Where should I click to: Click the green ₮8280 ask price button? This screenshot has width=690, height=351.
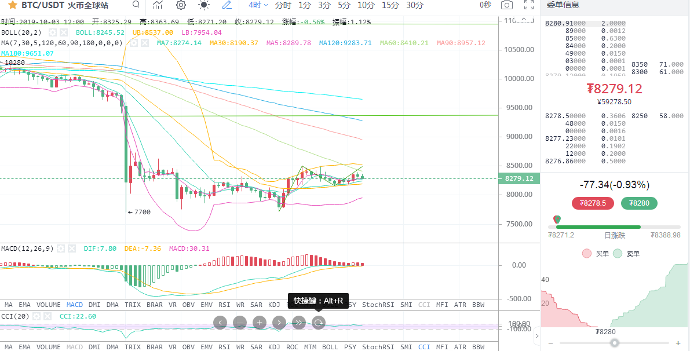[x=639, y=203]
